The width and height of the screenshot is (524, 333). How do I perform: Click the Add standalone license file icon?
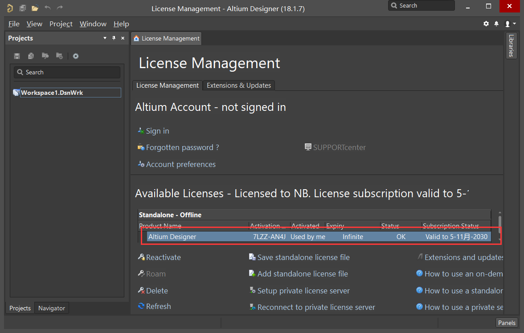click(x=252, y=273)
